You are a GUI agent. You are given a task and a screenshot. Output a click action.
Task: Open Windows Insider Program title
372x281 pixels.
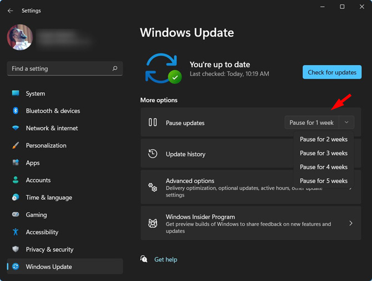200,217
